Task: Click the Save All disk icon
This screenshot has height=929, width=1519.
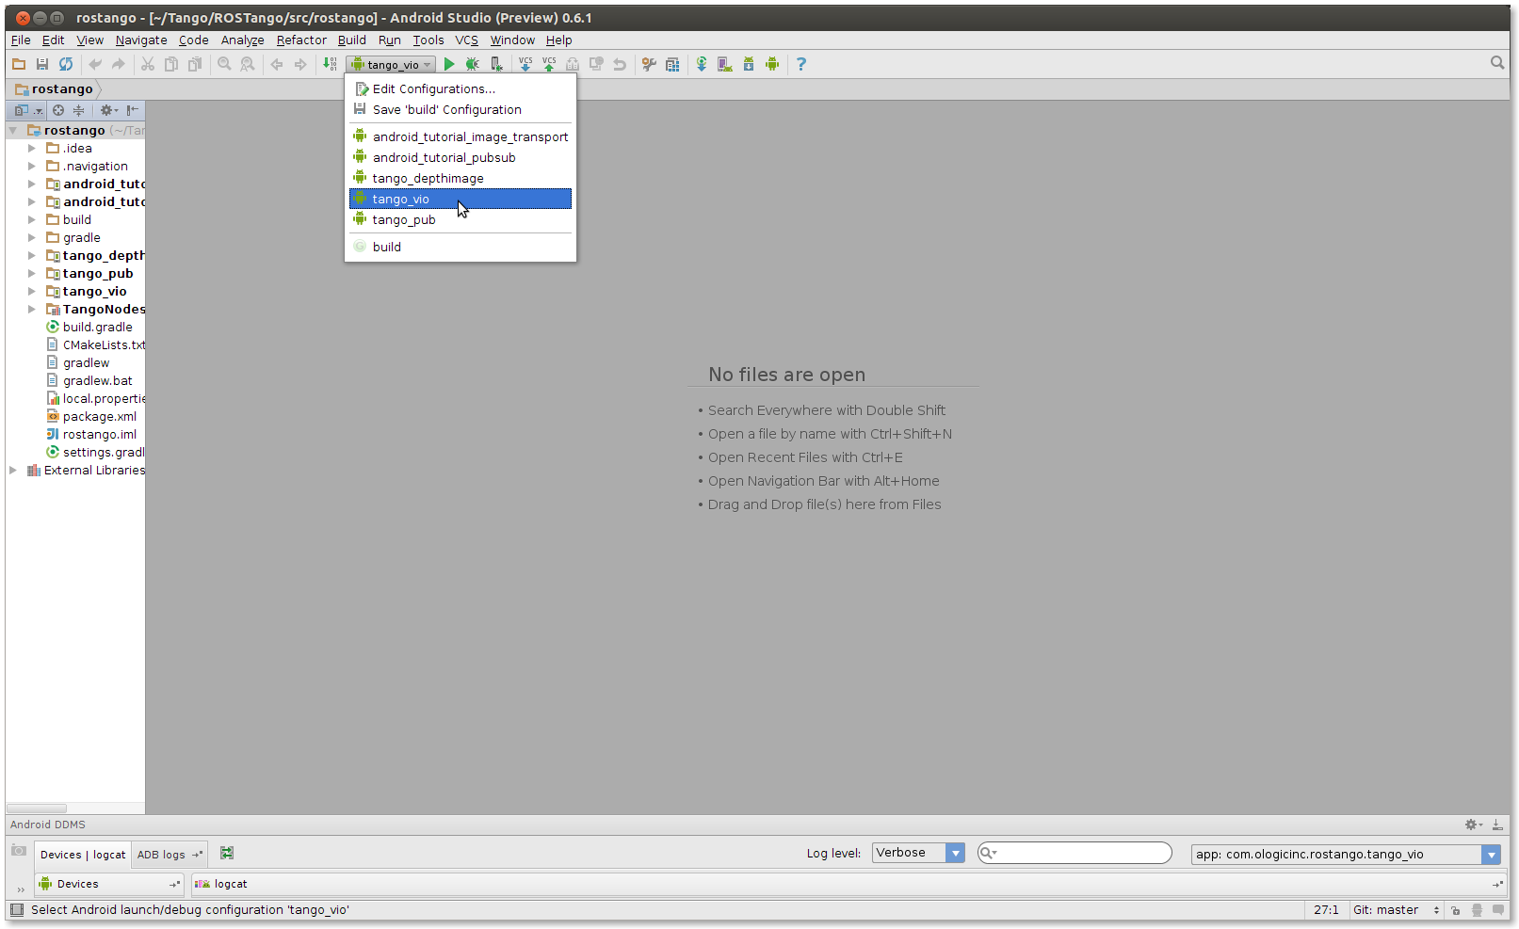Action: coord(42,64)
